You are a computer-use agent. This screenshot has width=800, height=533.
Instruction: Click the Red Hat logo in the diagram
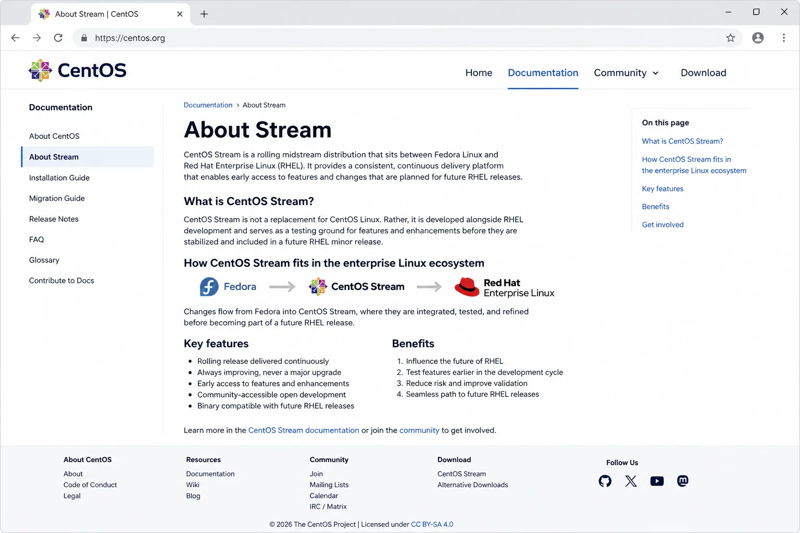(504, 287)
